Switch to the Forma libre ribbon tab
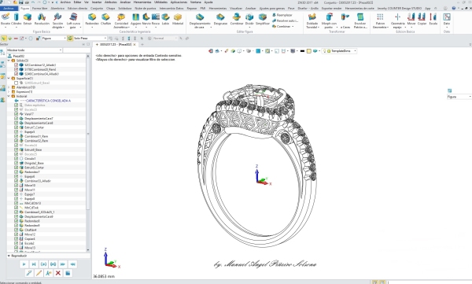This screenshot has width=472, height=284. click(x=39, y=9)
